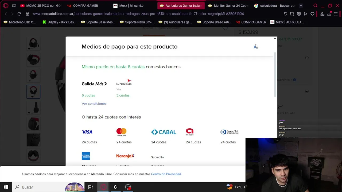Image resolution: width=342 pixels, height=192 pixels.
Task: Add page to bookmarks heart icon
Action: (x=312, y=14)
